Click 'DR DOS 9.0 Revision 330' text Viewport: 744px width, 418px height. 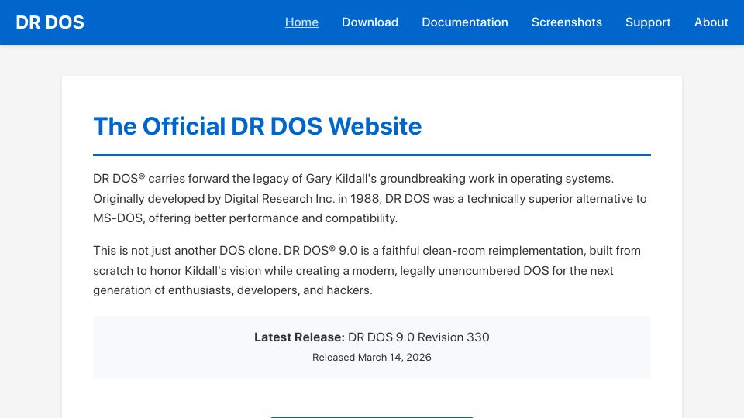pyautogui.click(x=418, y=337)
